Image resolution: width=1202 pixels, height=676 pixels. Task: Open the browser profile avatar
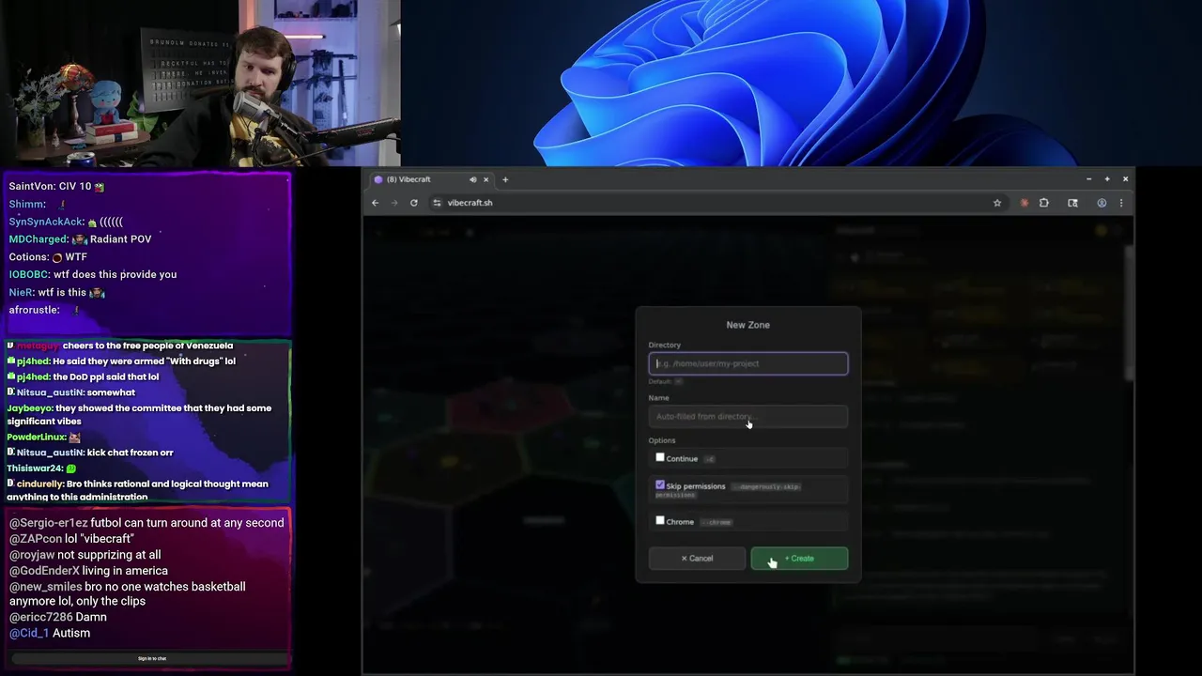1102,203
